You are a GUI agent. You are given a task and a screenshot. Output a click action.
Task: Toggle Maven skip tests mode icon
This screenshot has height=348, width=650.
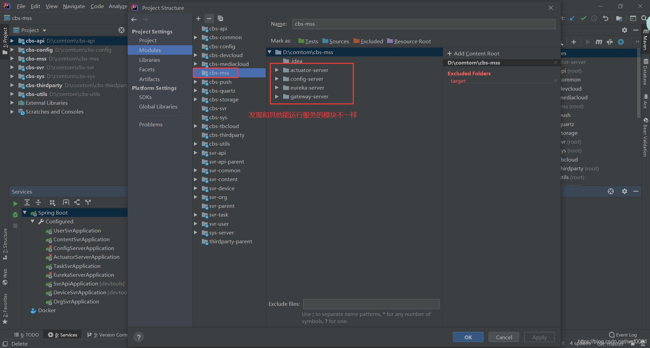tap(610, 42)
